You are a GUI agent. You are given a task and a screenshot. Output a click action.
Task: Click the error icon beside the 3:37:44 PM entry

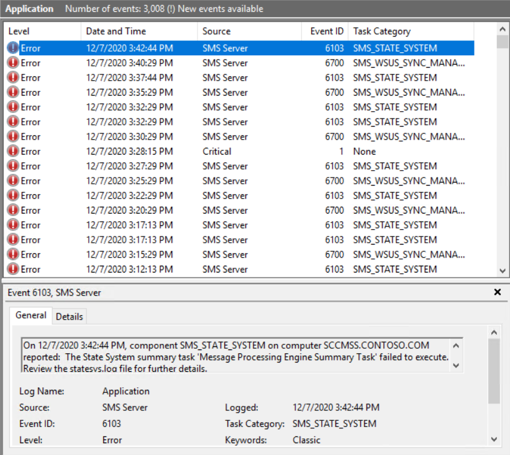click(x=13, y=78)
